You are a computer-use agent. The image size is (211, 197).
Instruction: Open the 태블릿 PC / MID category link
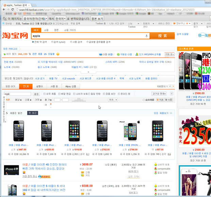(80, 67)
